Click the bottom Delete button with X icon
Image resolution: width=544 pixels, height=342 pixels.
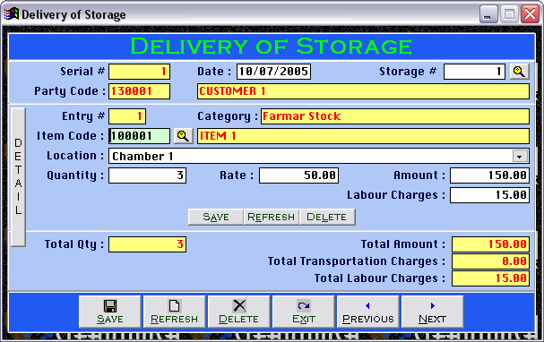pos(238,312)
